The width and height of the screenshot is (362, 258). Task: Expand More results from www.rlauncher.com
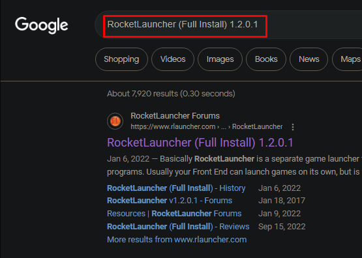click(x=177, y=240)
